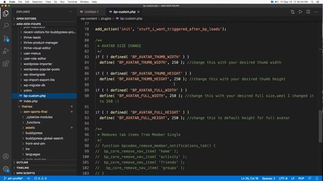This screenshot has height=181, width=323.
Task: Expand the Outline section
Action: (44, 162)
